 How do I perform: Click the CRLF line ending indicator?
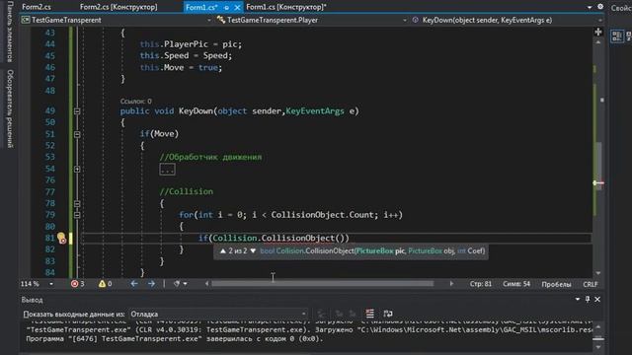click(x=591, y=284)
